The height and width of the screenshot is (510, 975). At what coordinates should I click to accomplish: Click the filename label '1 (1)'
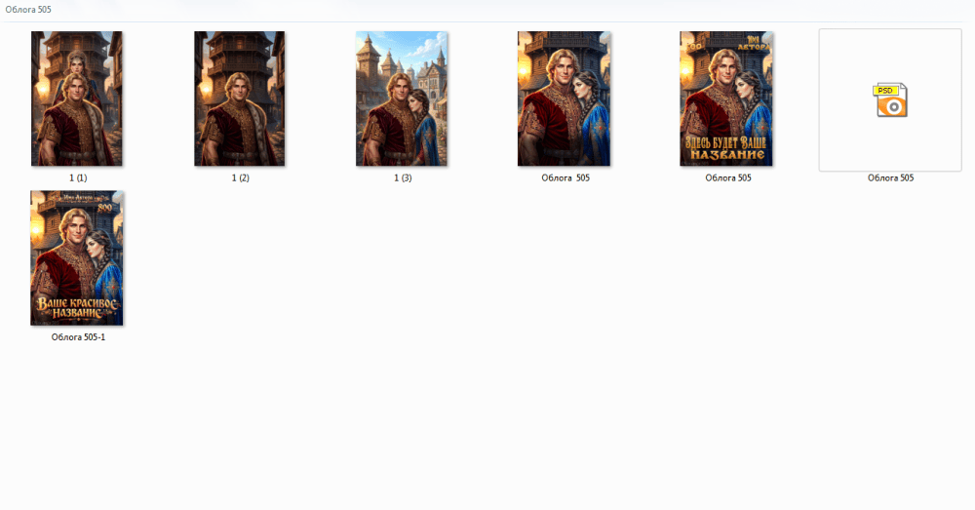(x=78, y=177)
